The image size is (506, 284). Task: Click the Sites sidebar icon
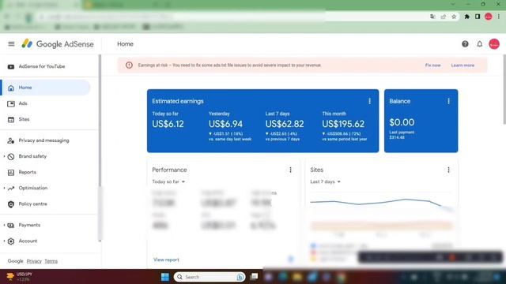(11, 119)
